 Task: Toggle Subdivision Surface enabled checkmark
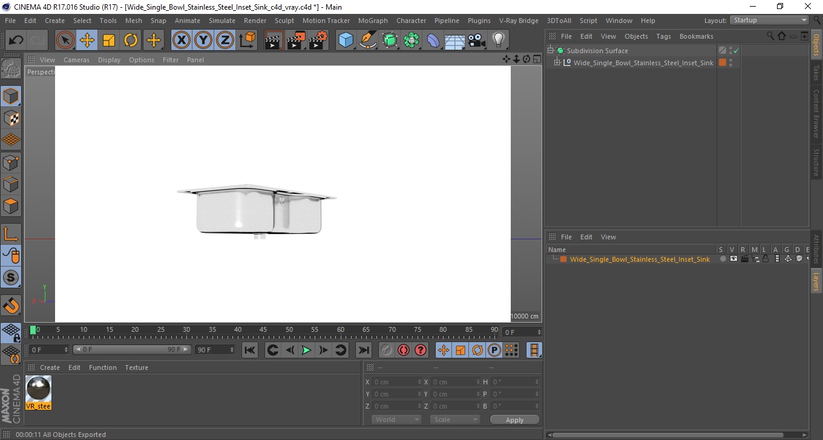(736, 51)
